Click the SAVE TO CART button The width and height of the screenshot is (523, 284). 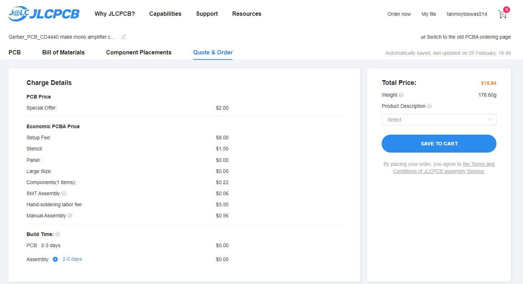439,144
